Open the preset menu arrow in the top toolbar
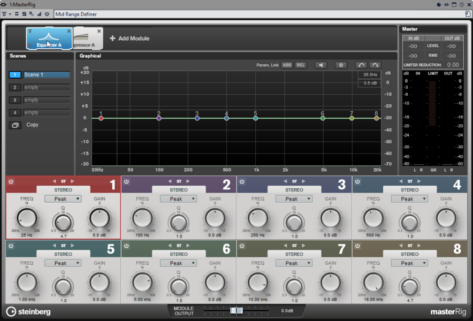The width and height of the screenshot is (473, 321). [10, 14]
